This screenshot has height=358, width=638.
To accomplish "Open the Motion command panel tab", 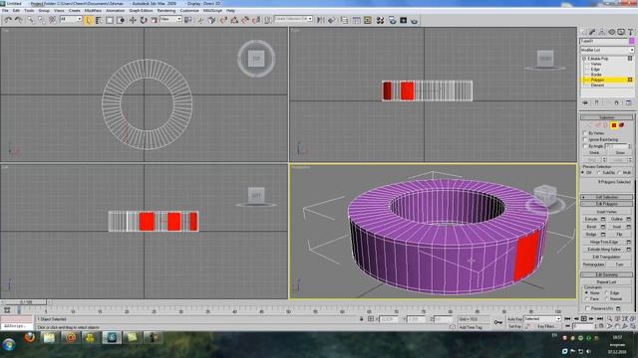I will pyautogui.click(x=611, y=32).
